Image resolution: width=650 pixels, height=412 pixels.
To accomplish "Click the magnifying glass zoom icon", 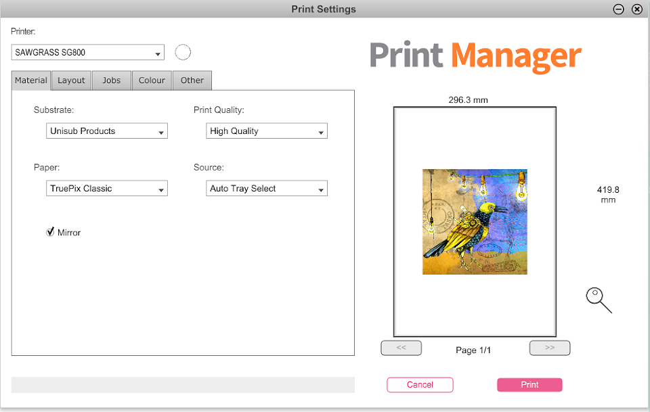I will (599, 300).
